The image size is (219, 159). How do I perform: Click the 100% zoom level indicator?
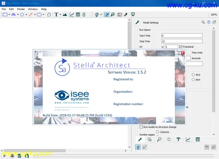click(x=213, y=14)
